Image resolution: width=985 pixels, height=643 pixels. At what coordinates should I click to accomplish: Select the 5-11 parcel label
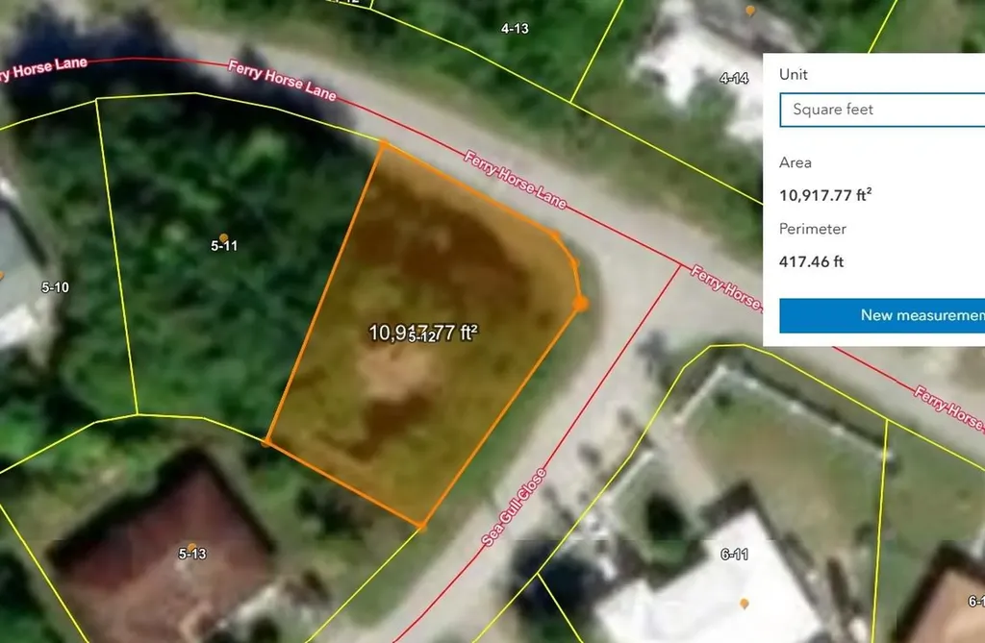pos(224,246)
